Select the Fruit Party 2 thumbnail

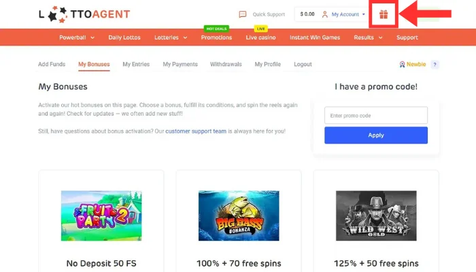tap(101, 216)
